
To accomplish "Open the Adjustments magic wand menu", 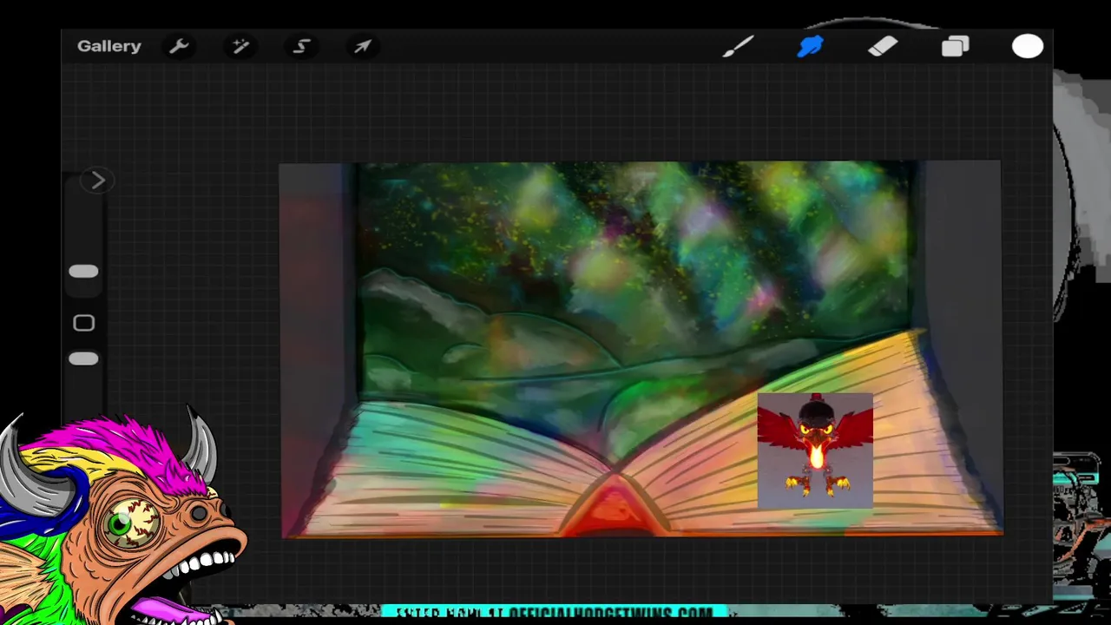I will tap(240, 46).
